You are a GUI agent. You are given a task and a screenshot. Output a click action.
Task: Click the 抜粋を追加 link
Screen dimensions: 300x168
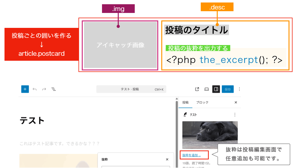(x=191, y=155)
